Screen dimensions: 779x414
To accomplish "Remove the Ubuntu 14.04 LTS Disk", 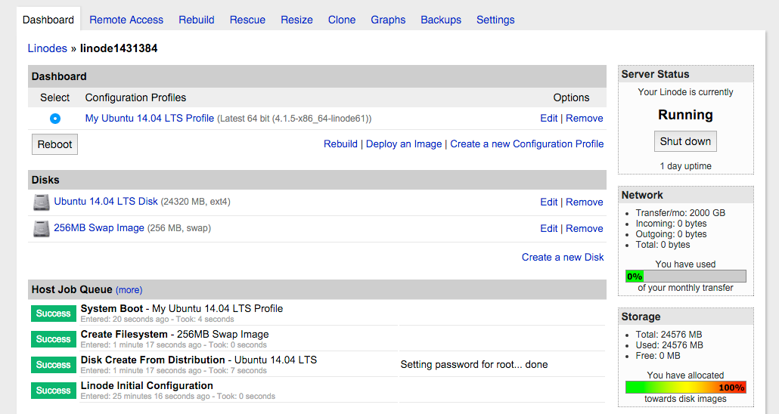I will [585, 202].
